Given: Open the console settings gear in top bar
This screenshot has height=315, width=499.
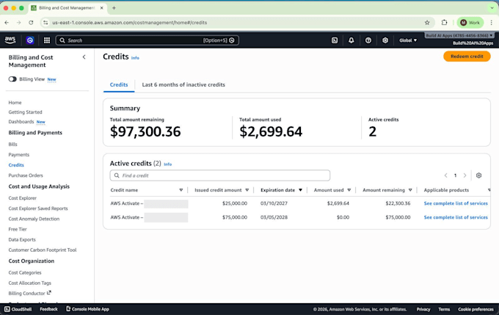Looking at the screenshot, I should [x=385, y=40].
